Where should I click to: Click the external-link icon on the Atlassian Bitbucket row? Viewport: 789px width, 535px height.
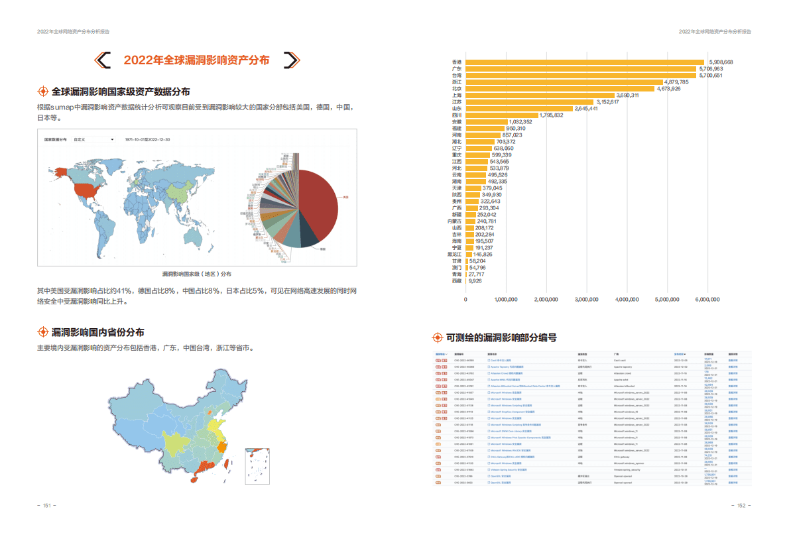point(488,386)
